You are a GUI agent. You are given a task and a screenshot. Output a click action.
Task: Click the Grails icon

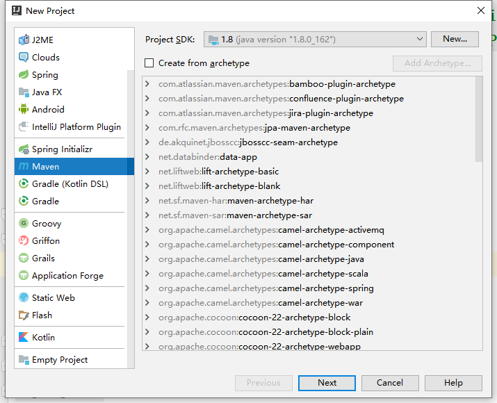click(x=24, y=258)
